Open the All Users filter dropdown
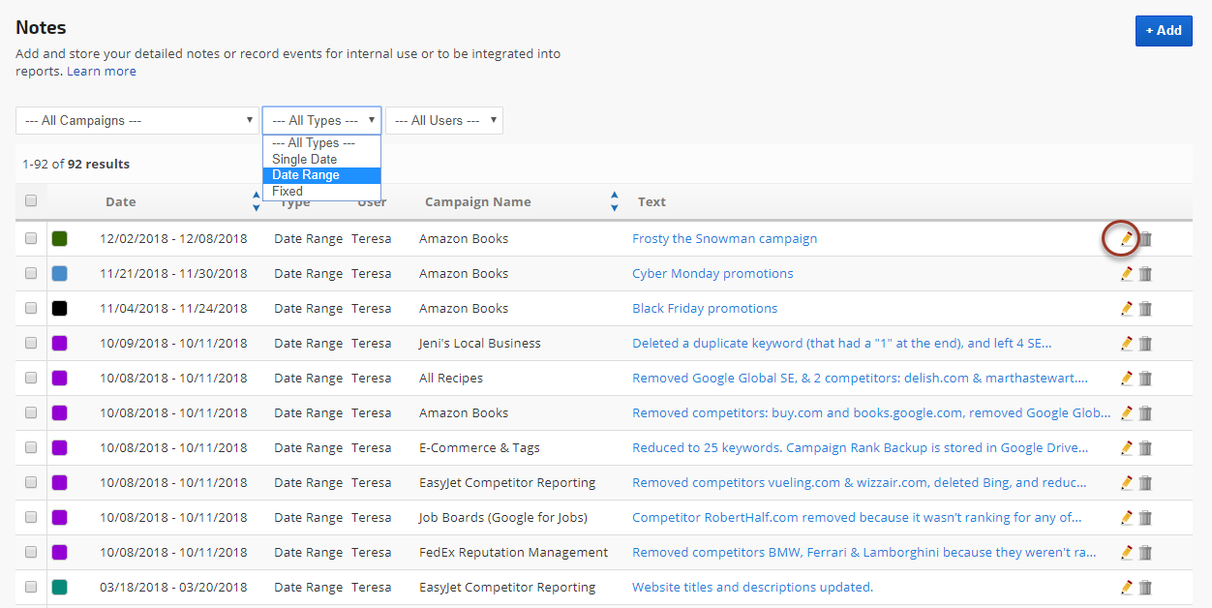This screenshot has width=1212, height=608. pyautogui.click(x=444, y=121)
